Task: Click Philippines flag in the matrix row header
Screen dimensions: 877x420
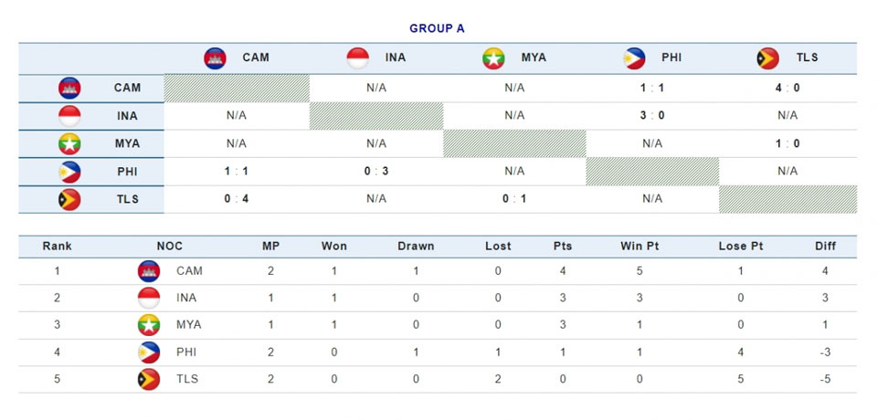Action: tap(69, 171)
